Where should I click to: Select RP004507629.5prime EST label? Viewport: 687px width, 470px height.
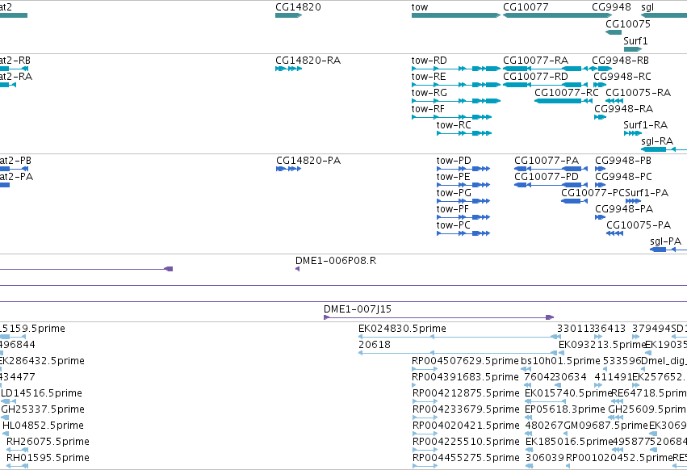pyautogui.click(x=465, y=361)
